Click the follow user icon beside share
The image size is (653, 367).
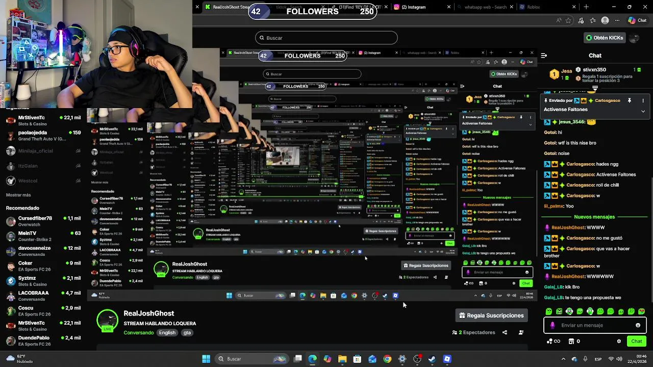click(x=521, y=332)
